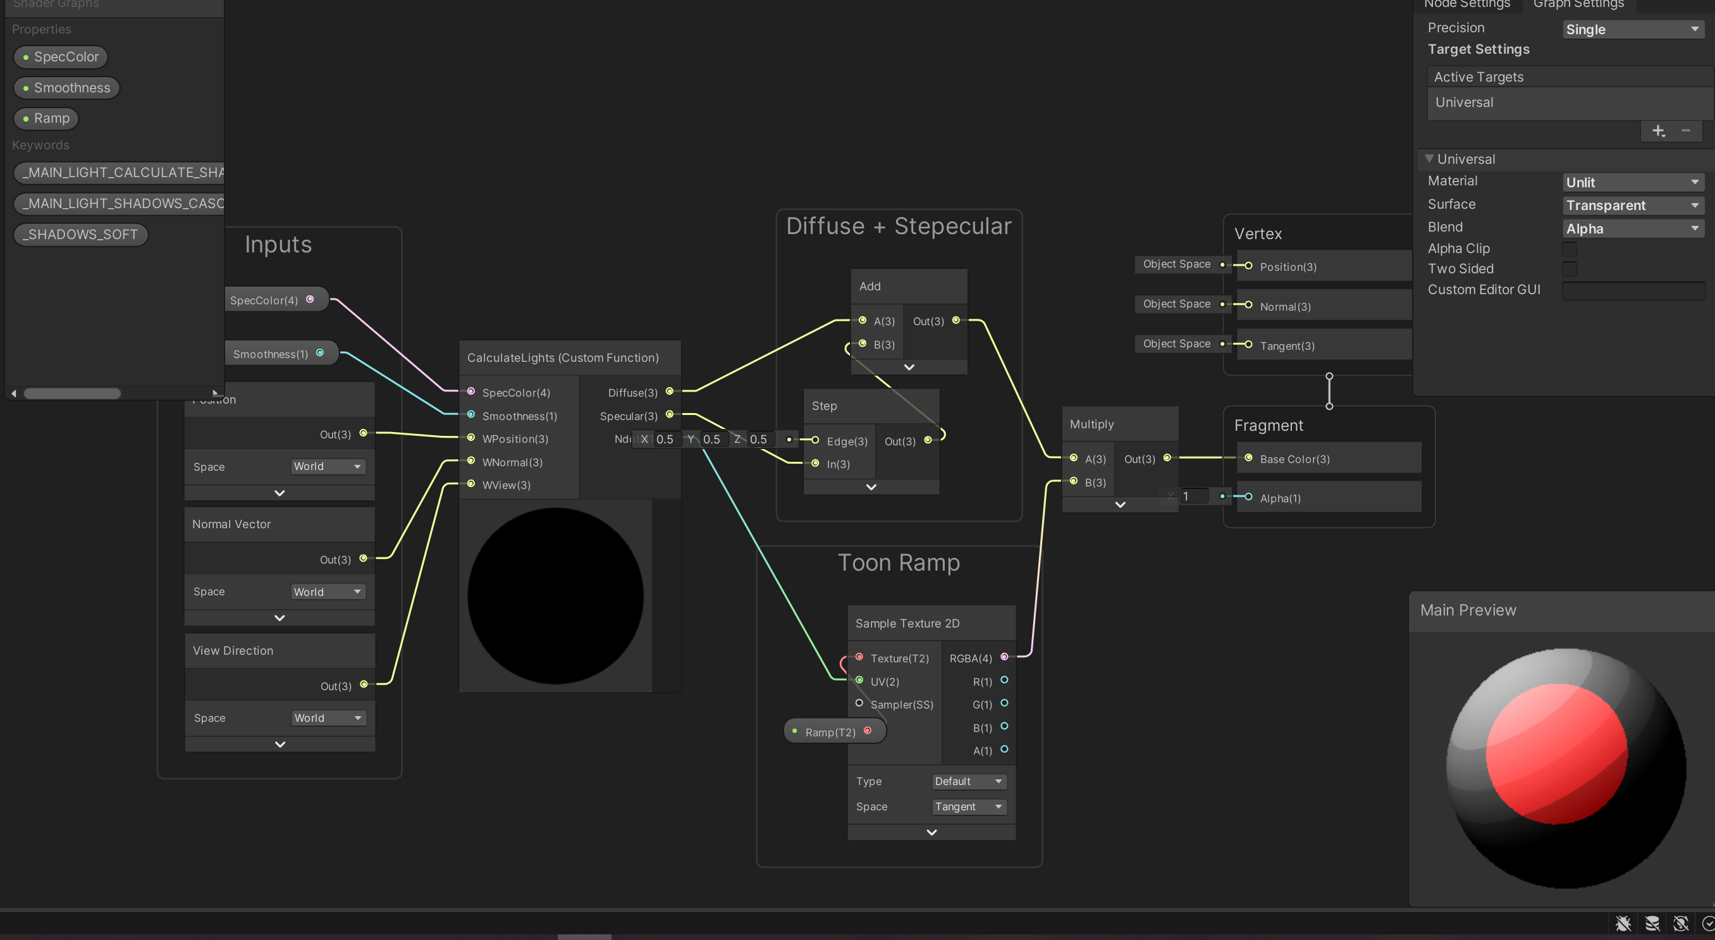Collapse the Add node with its chevron

(x=909, y=367)
